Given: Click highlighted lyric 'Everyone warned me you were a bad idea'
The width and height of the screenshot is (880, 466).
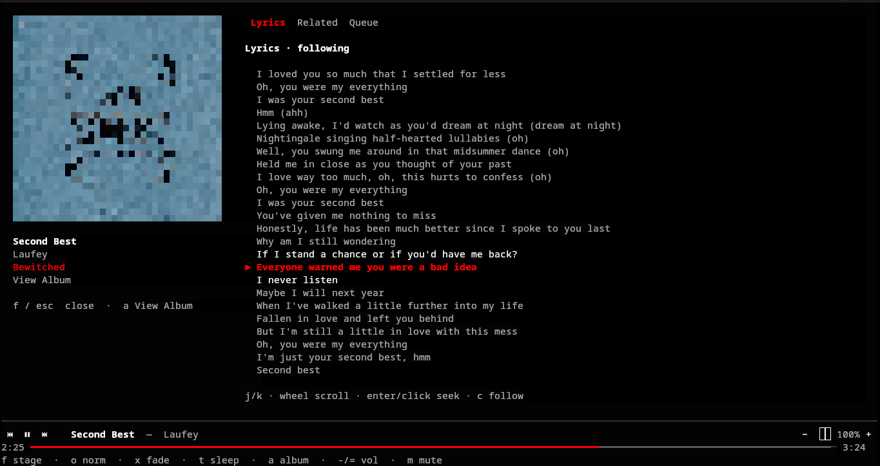Looking at the screenshot, I should point(367,267).
